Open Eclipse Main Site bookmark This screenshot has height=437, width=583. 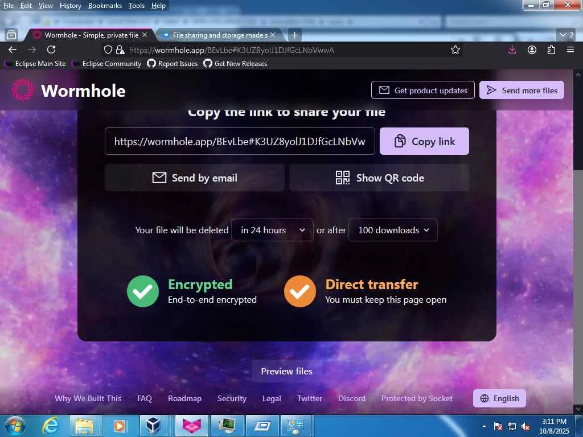[x=36, y=64]
